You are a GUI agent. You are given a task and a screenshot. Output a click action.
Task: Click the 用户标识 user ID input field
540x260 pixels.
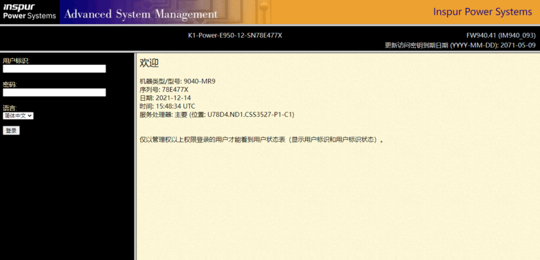tap(54, 69)
